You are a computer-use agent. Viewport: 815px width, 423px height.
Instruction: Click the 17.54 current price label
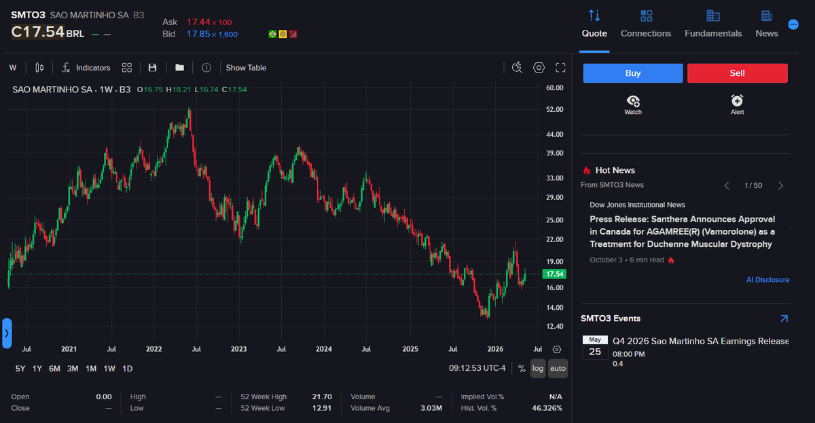pos(554,274)
